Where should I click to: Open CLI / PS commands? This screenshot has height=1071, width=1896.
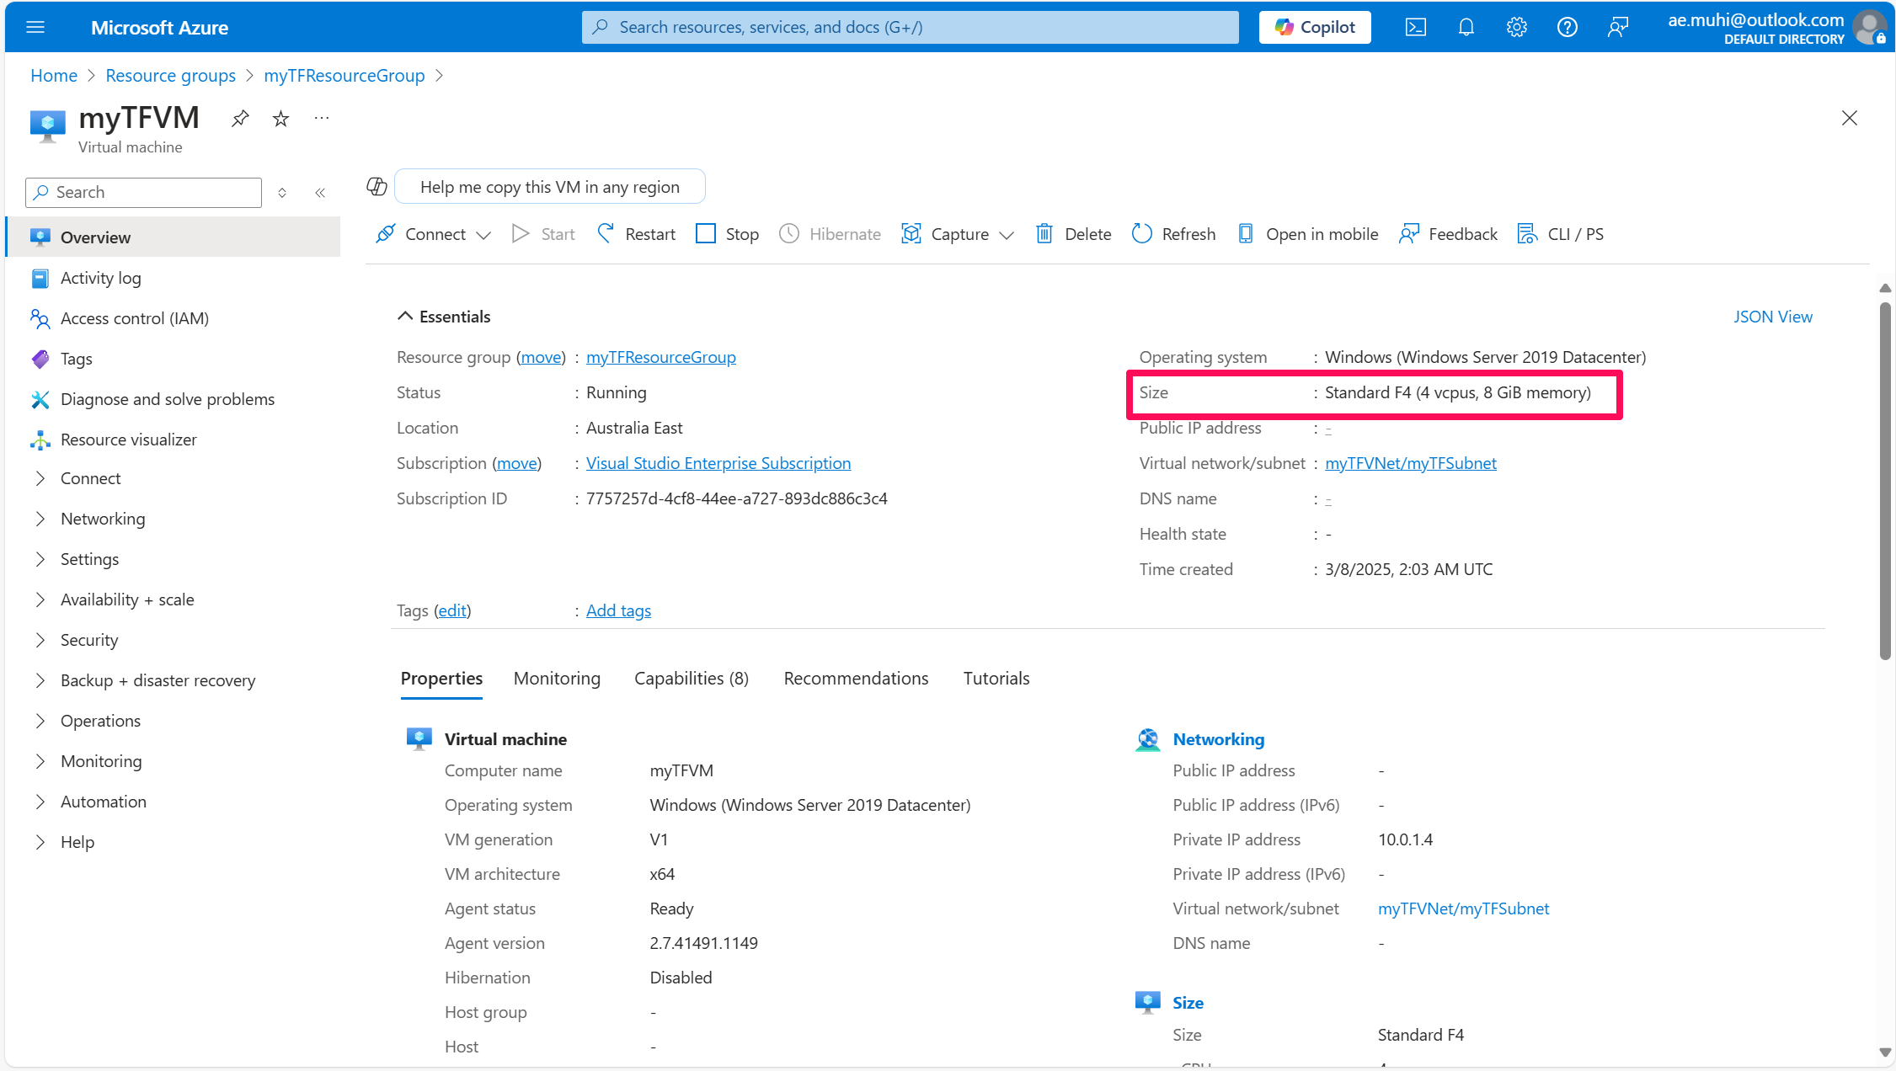click(1560, 234)
